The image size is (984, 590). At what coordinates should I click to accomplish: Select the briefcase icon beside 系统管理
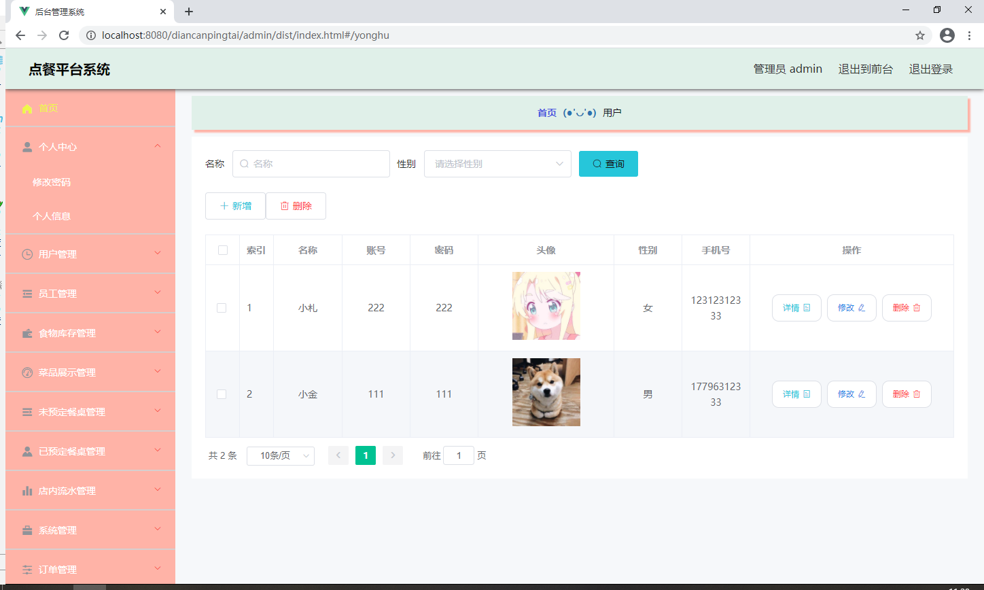27,530
